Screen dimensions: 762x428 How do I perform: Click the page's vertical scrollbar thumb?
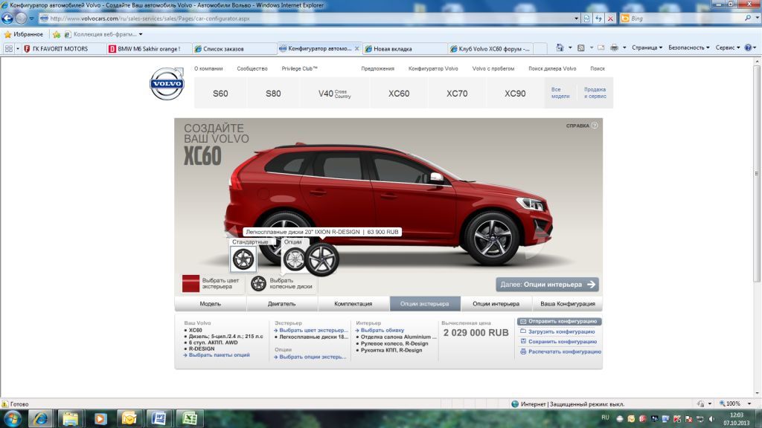pos(757,173)
